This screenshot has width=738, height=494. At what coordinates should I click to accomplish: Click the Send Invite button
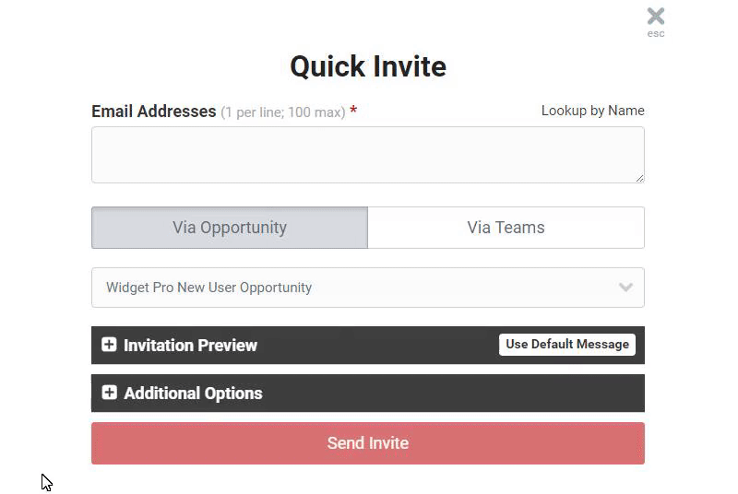tap(368, 443)
